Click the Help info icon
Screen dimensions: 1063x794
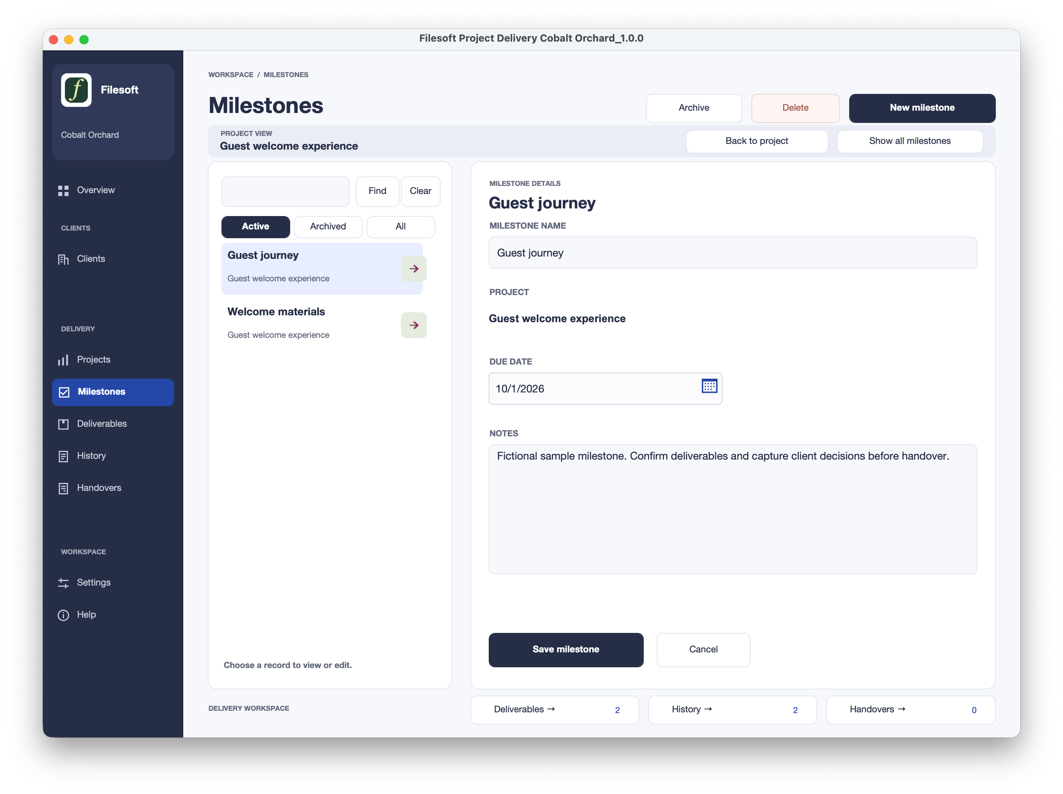coord(63,615)
